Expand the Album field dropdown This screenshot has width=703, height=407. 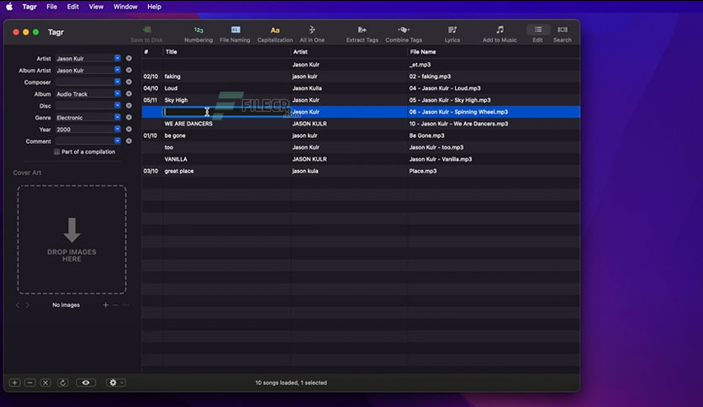click(x=118, y=93)
